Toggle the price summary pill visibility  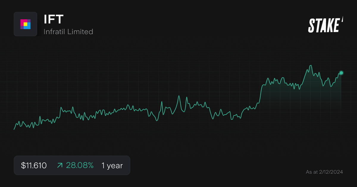(72, 165)
